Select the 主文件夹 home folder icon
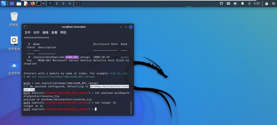 [x=14, y=68]
